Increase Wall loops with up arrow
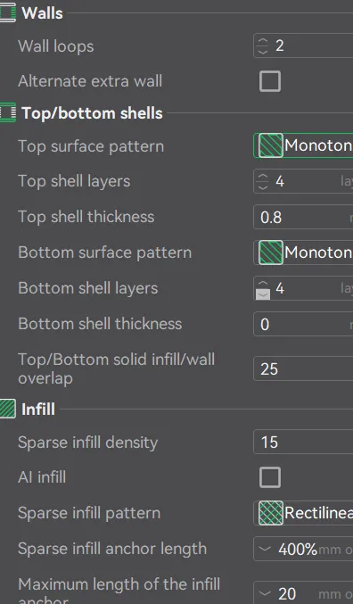The width and height of the screenshot is (353, 604). pos(263,40)
